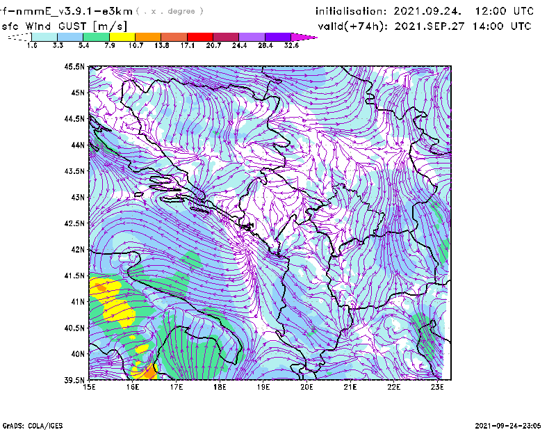Image resolution: width=556 pixels, height=430 pixels.
Task: Click the legend value 1.6
Action: pyautogui.click(x=32, y=45)
